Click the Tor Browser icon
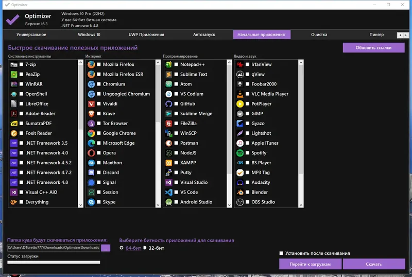The image size is (412, 277). tap(91, 123)
